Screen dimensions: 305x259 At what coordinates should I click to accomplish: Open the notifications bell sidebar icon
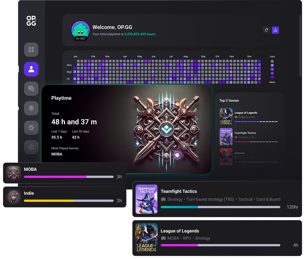31,108
